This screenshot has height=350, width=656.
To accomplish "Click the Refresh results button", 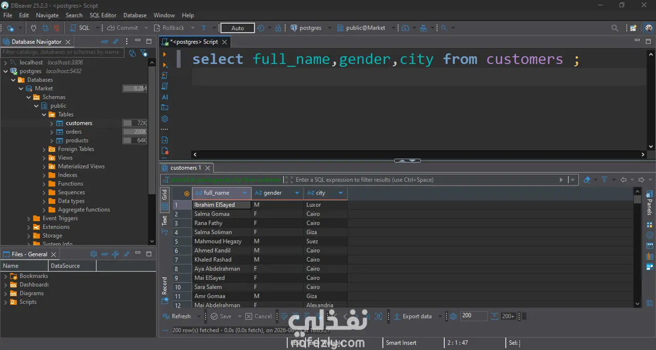I will click(177, 316).
